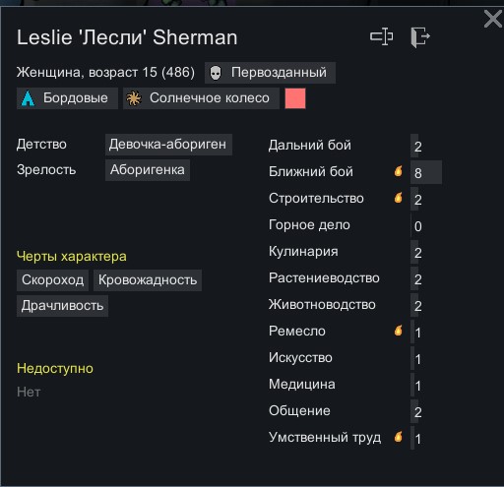Image resolution: width=504 pixels, height=487 pixels.
Task: Click the pink favorite color swatch
Action: 295,98
